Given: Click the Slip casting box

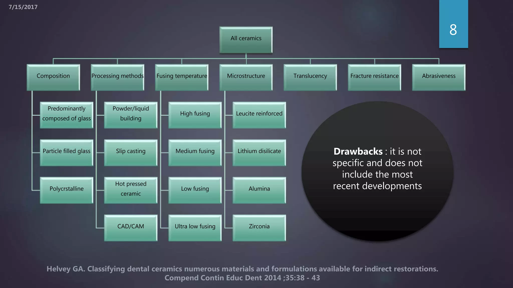Looking at the screenshot, I should pyautogui.click(x=131, y=152).
